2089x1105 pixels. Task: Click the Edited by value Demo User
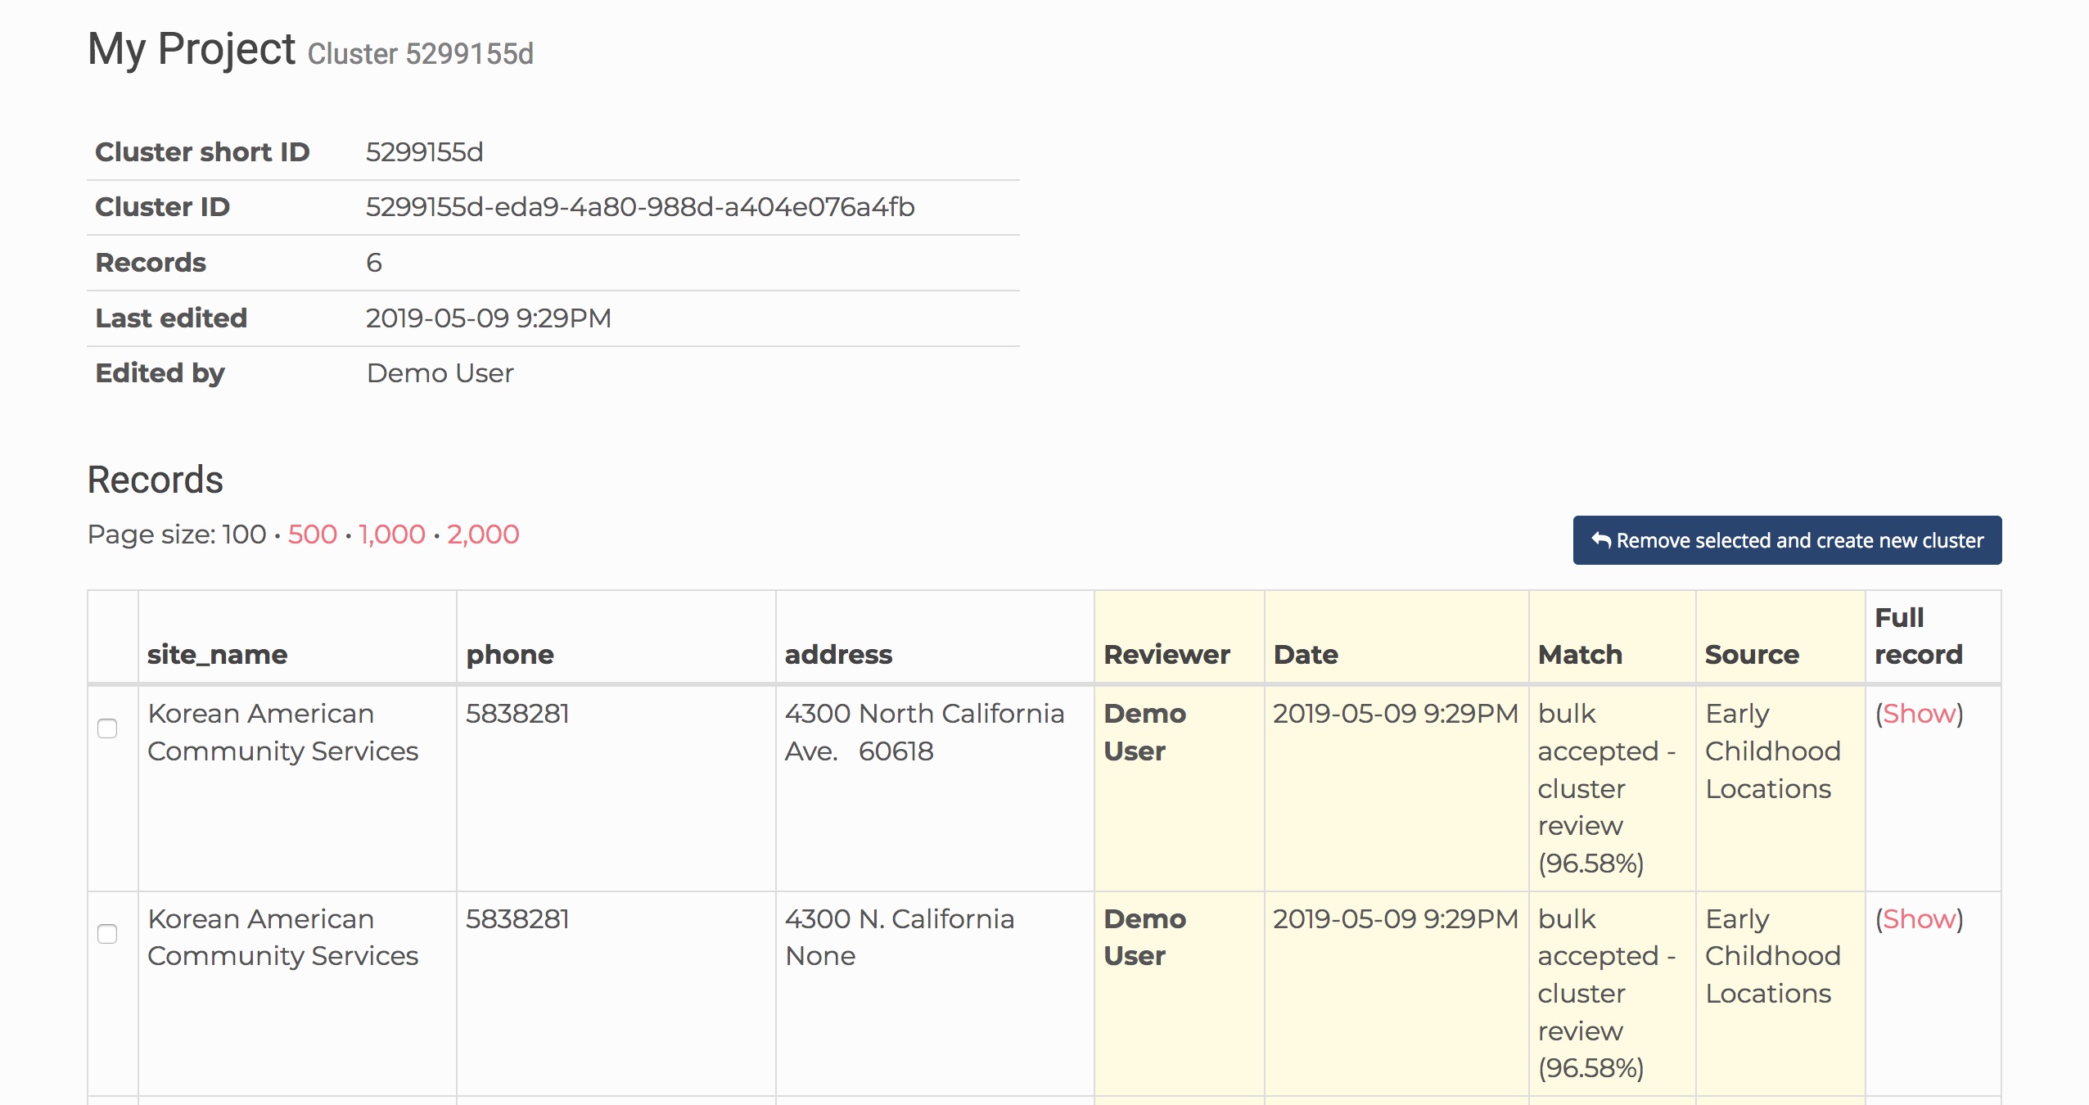[x=440, y=373]
